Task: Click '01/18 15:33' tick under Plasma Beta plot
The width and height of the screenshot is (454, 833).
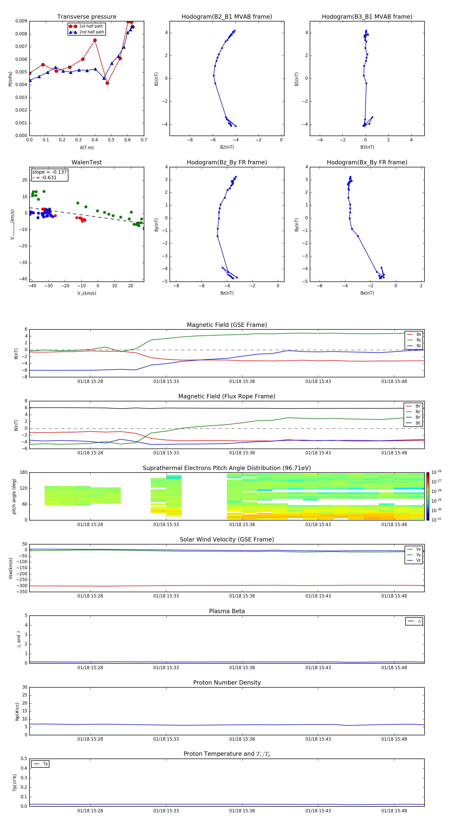Action: pyautogui.click(x=166, y=667)
